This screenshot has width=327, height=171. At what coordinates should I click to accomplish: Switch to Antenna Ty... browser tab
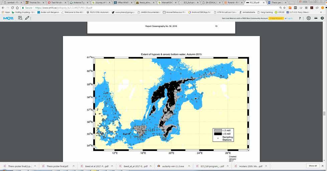[x=78, y=2]
